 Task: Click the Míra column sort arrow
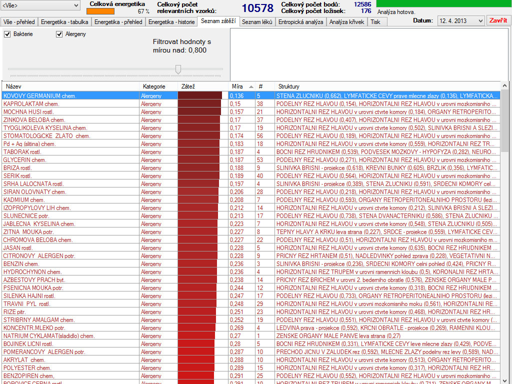coord(251,86)
